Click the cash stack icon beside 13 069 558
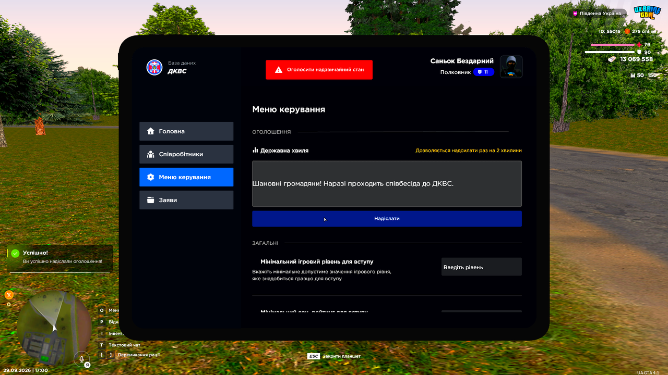 coord(612,59)
